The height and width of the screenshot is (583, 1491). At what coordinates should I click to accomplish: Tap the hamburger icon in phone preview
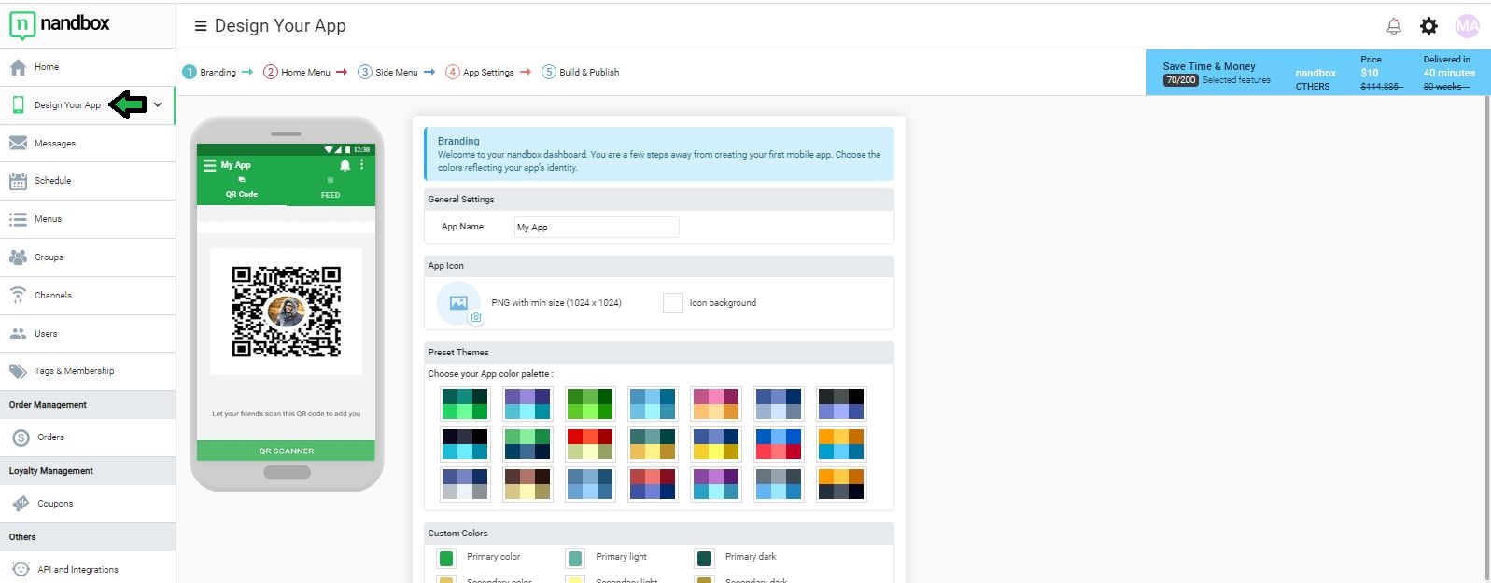[x=209, y=165]
